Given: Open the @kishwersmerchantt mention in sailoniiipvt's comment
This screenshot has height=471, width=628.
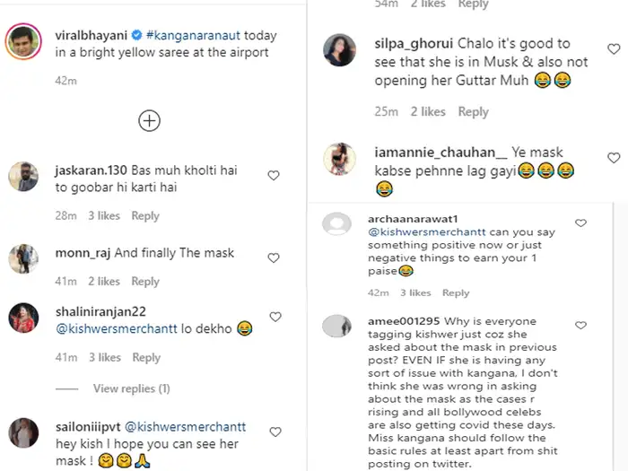Looking at the screenshot, I should tap(186, 427).
